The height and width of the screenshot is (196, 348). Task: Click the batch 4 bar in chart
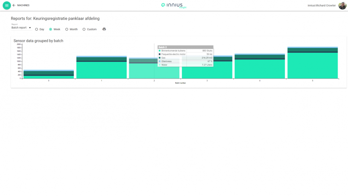pos(260,66)
